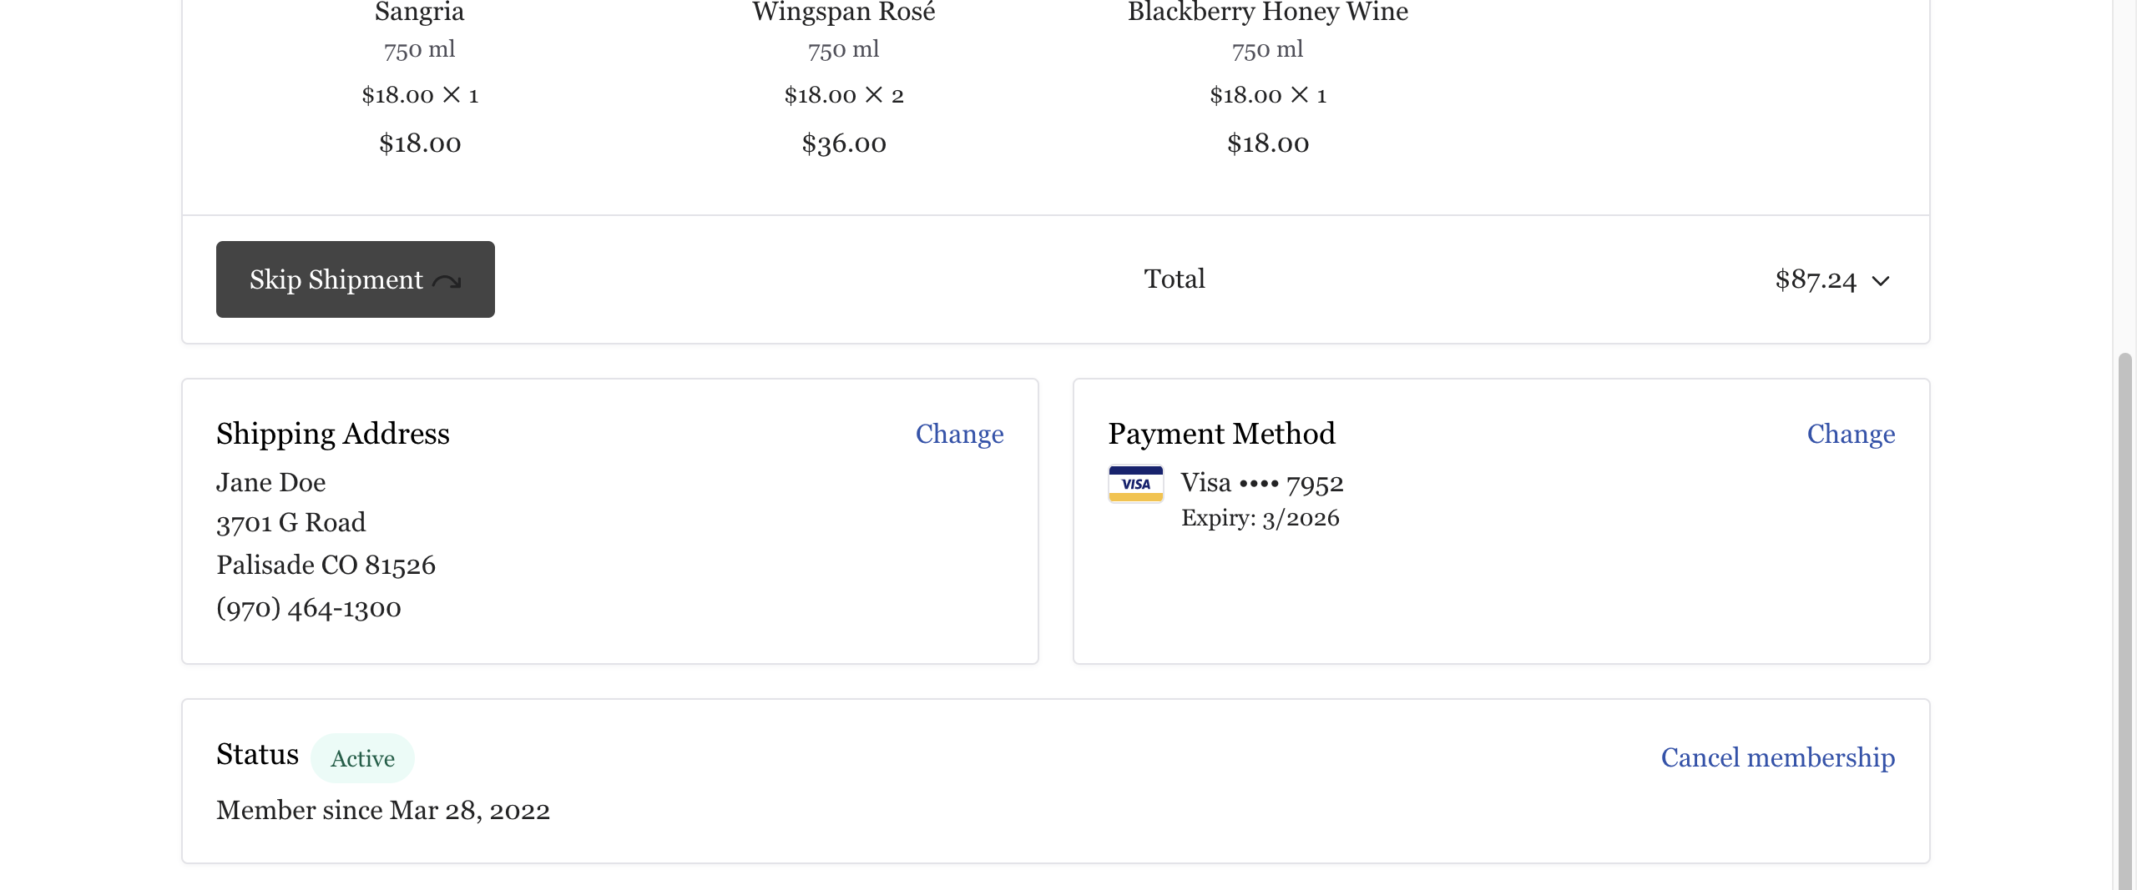Image resolution: width=2137 pixels, height=890 pixels.
Task: Expand the total price chevron
Action: point(1880,281)
